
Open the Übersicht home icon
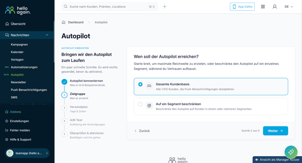[7, 24]
